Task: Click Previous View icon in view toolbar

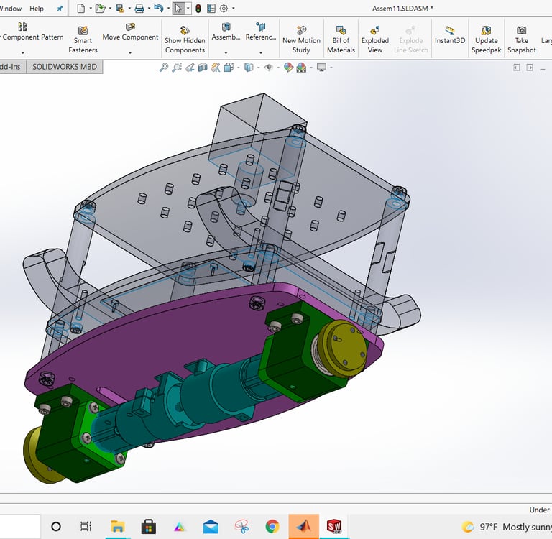Action: coord(190,68)
